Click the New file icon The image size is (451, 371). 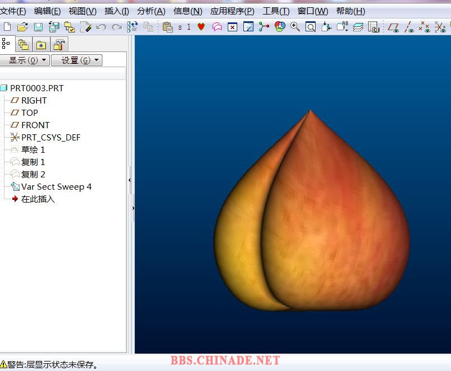tap(7, 27)
